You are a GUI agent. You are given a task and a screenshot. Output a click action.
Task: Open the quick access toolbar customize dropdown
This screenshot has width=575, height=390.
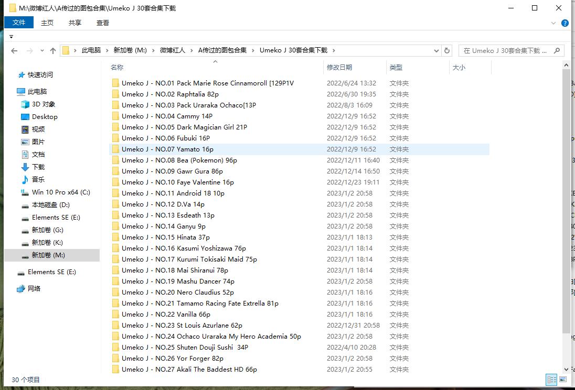12,37
